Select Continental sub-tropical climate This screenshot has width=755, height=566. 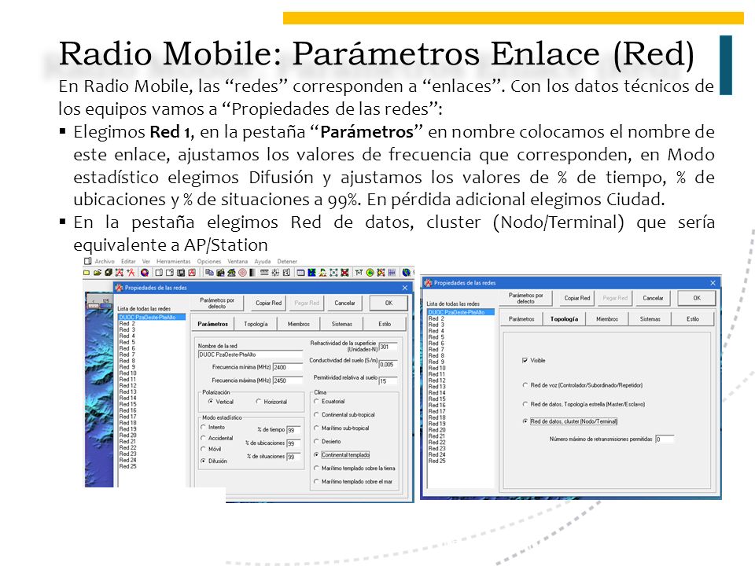tap(316, 414)
